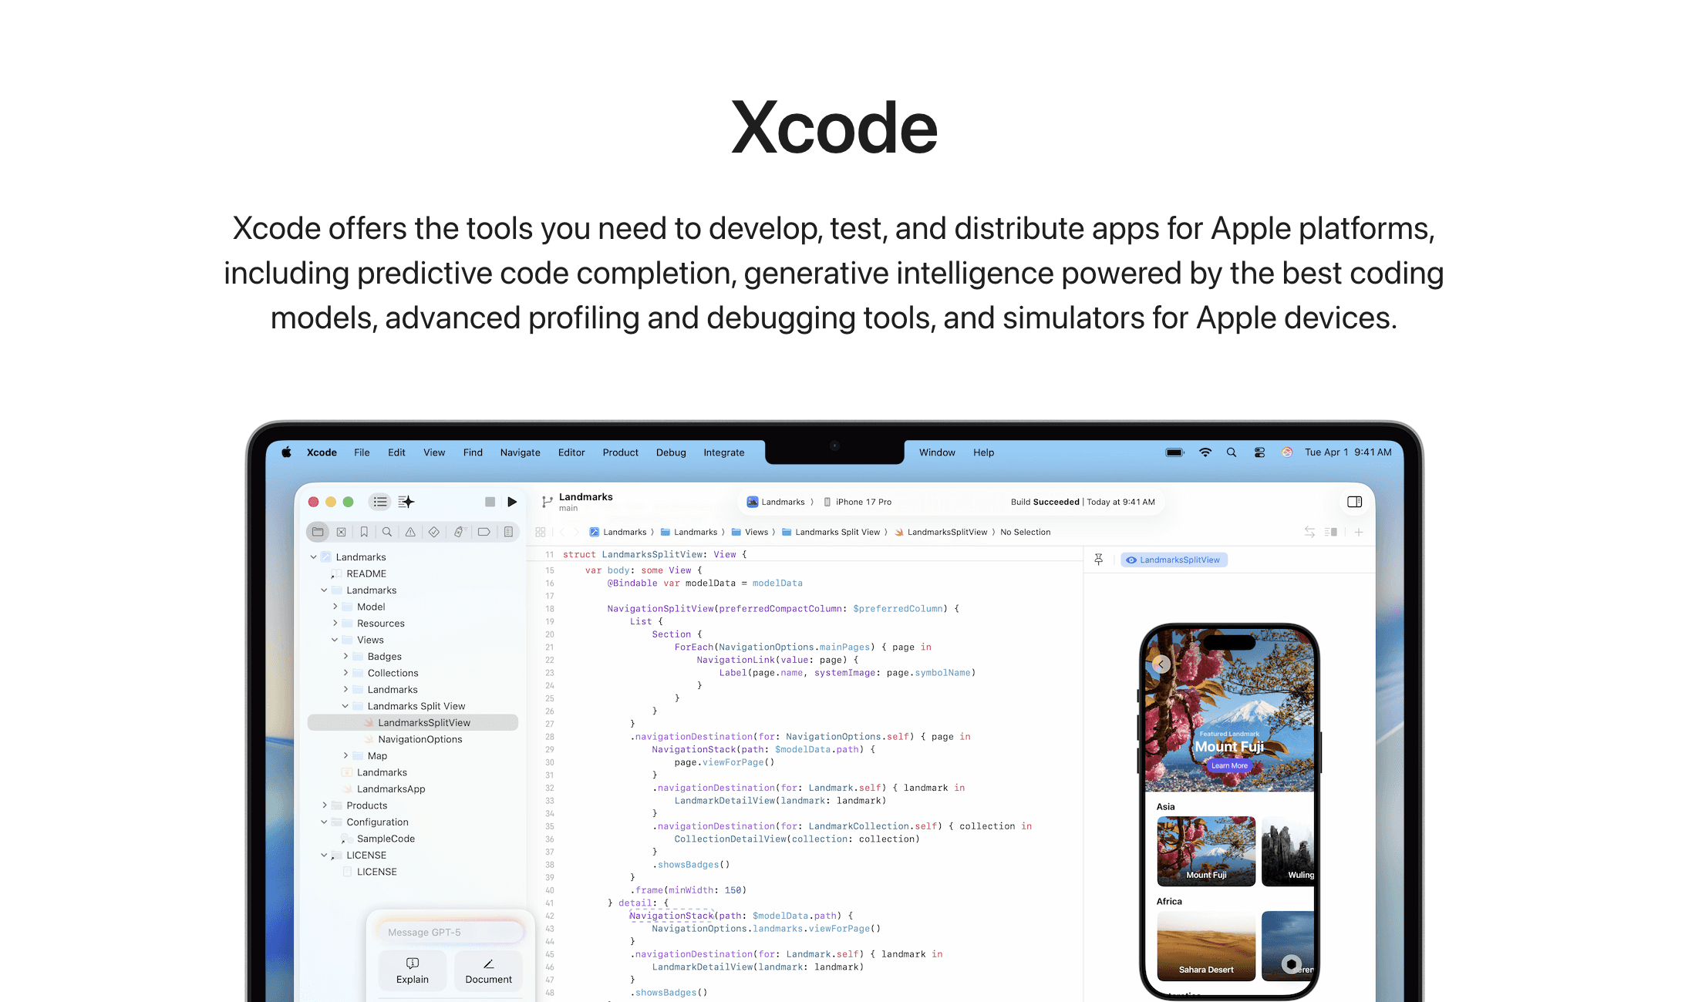Screen dimensions: 1695x1002
Task: Open the coding assistant sparkle icon
Action: (x=406, y=502)
